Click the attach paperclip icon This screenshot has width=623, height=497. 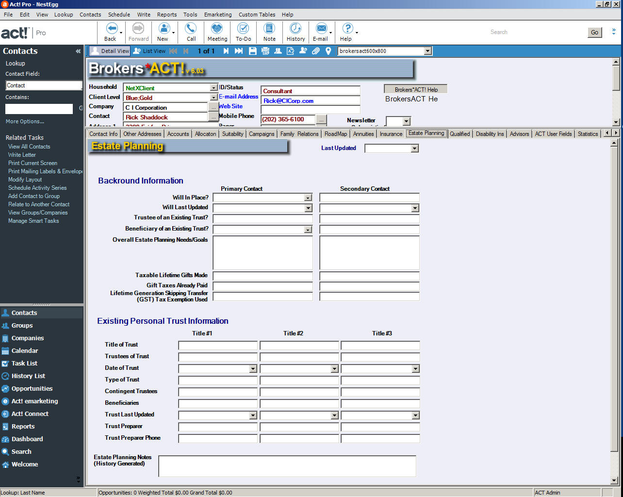point(316,51)
